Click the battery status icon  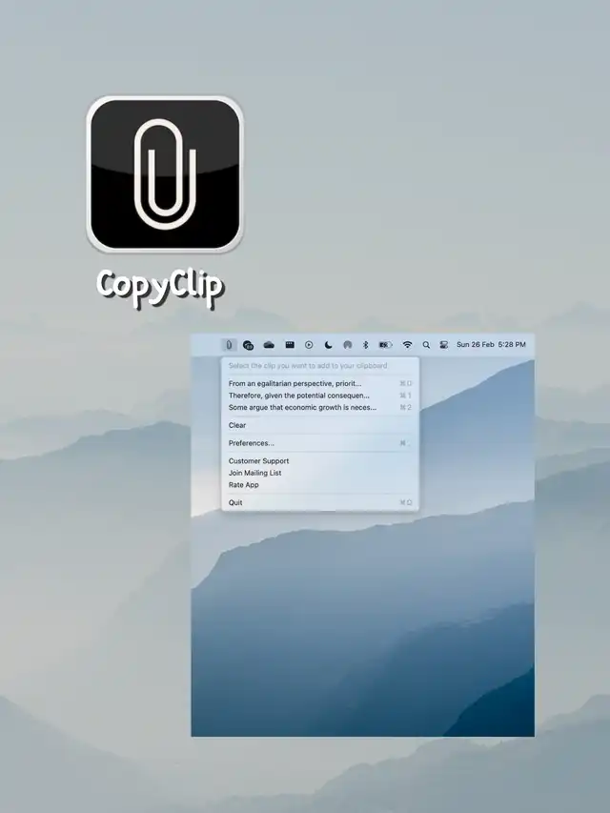click(385, 344)
